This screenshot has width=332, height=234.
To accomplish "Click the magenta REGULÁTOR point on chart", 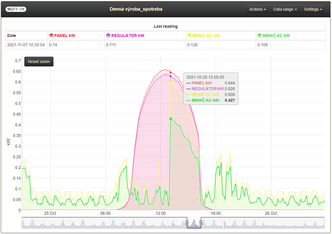I will [x=171, y=76].
